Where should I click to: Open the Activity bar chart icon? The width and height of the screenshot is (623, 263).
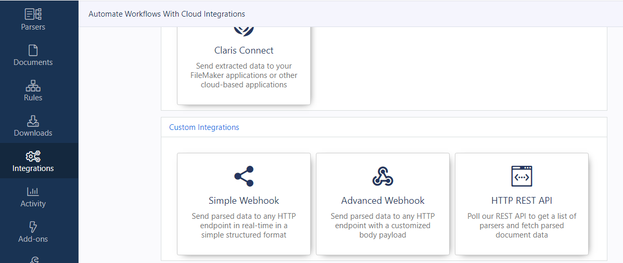[33, 192]
